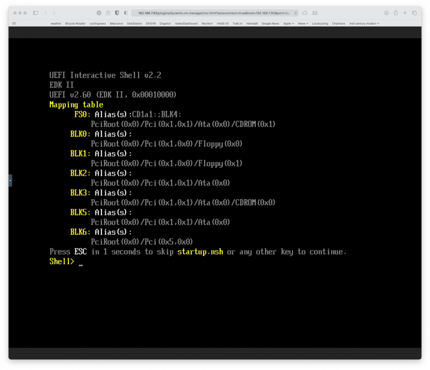Open the Organizr bookmark
Screen dimensions: 430x370
point(165,24)
